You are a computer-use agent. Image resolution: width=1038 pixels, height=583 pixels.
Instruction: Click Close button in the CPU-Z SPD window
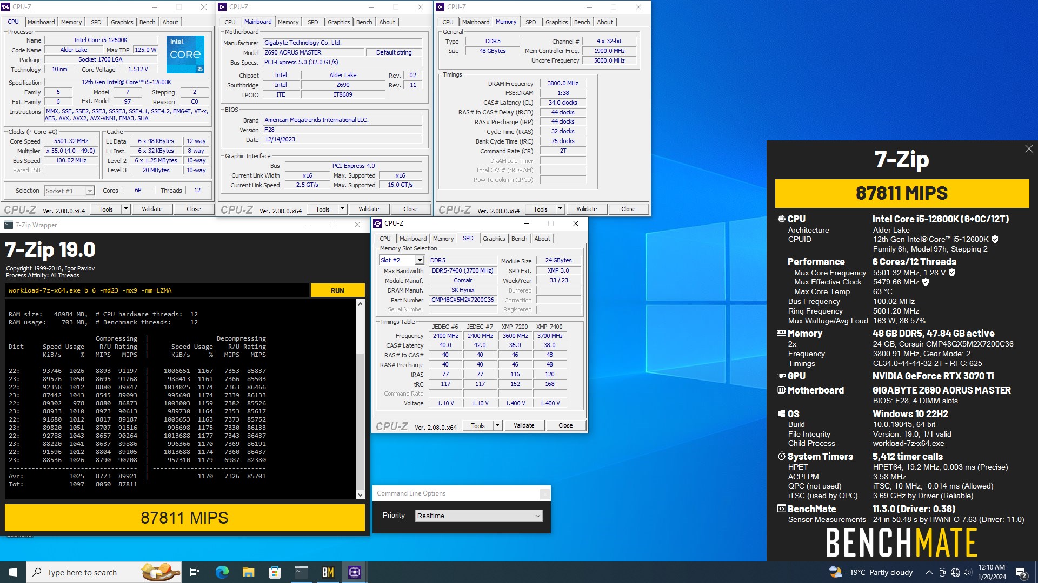tap(565, 425)
